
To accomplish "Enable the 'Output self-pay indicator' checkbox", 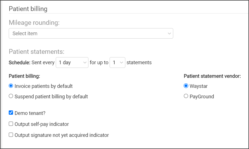I will [11, 124].
